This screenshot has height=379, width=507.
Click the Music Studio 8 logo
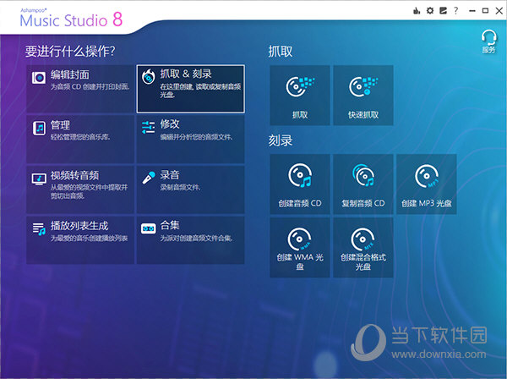[71, 18]
